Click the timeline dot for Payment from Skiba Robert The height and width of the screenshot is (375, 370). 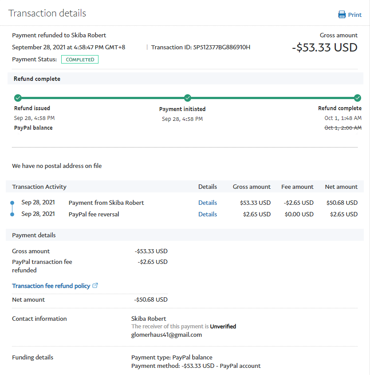tap(12, 203)
